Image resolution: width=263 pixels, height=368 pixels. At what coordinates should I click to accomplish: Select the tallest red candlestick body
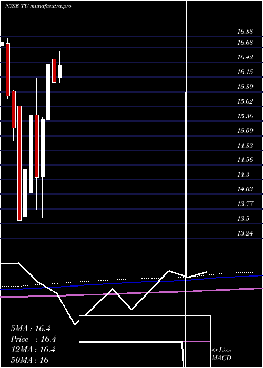(x=19, y=163)
